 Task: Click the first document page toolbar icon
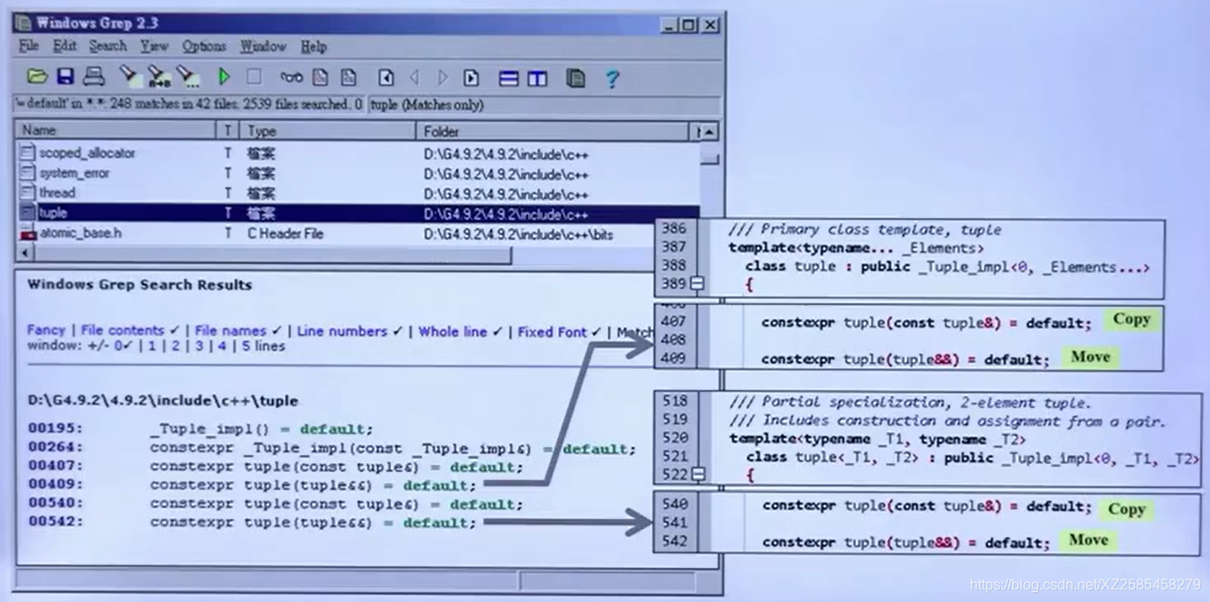coord(321,79)
